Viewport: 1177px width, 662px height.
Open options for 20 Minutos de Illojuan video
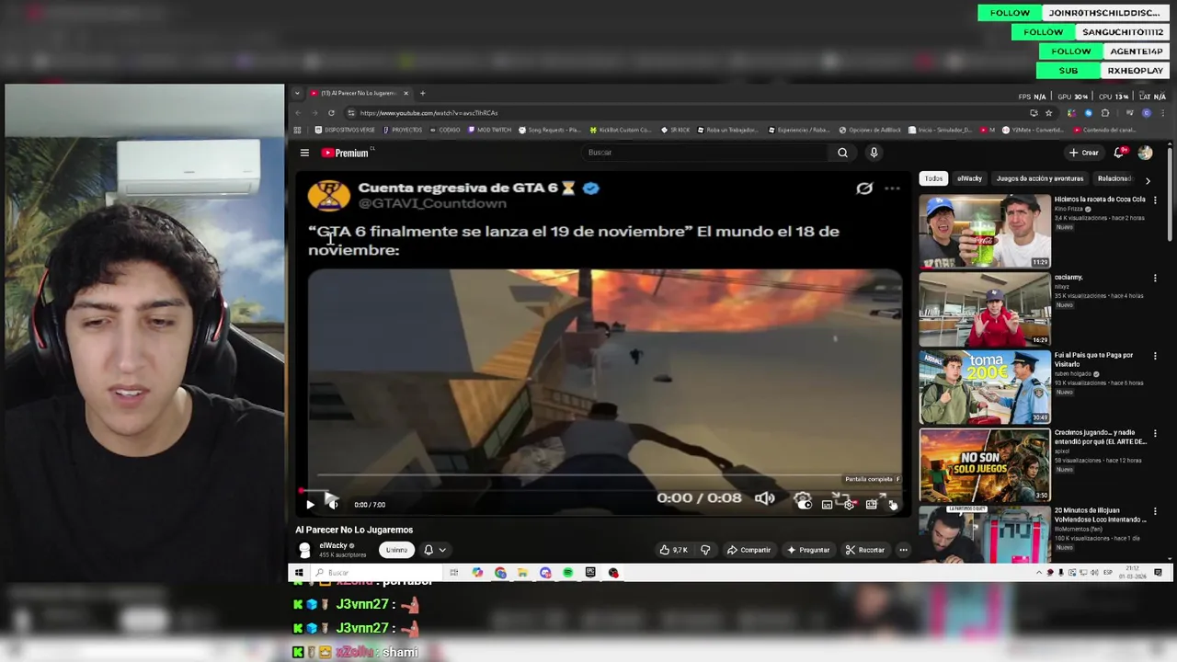(1156, 511)
